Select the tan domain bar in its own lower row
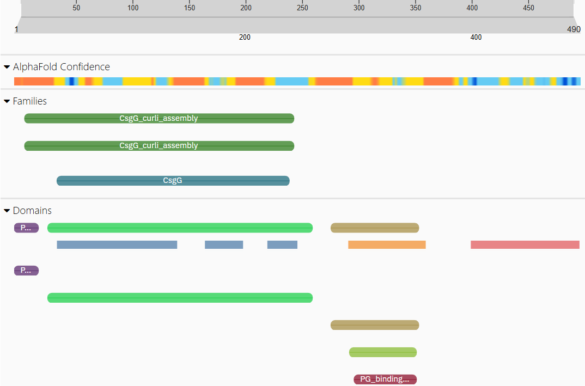 tap(375, 325)
